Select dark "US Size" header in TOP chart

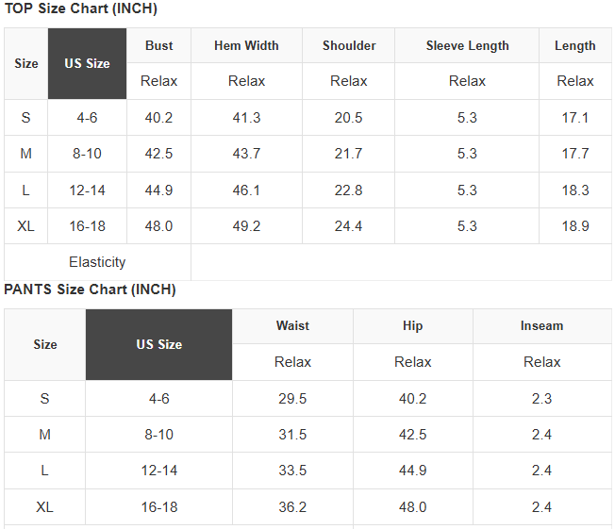tap(87, 63)
